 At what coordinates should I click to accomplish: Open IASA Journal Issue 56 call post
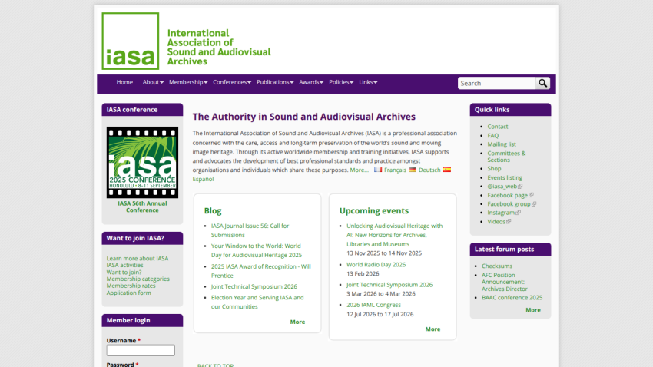click(x=250, y=230)
